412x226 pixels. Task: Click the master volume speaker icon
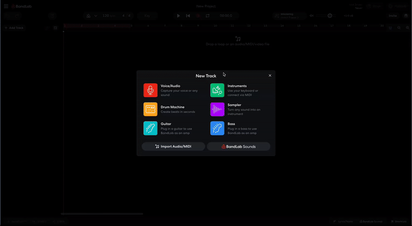pyautogui.click(x=312, y=16)
